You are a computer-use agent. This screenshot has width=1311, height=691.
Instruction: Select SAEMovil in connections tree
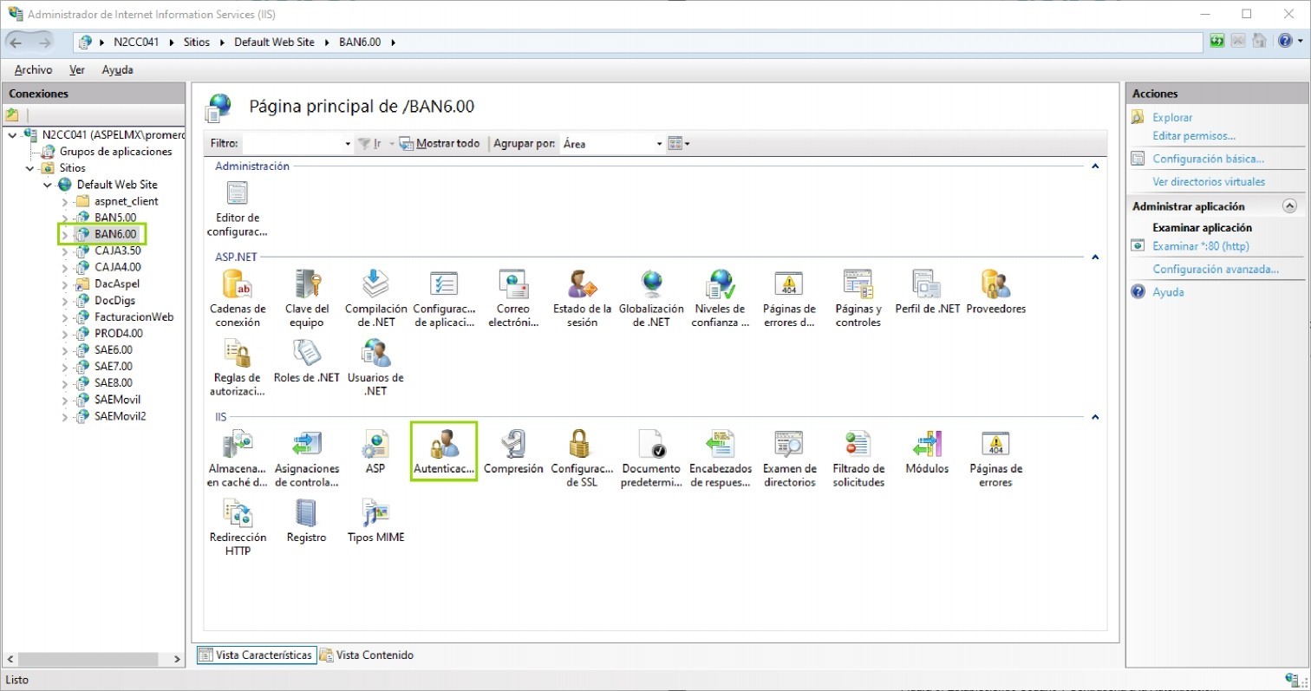[117, 400]
